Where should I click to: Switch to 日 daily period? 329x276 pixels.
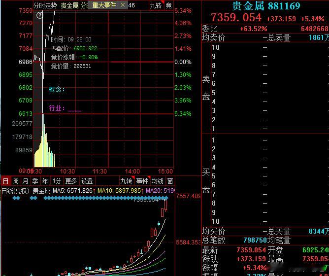click(x=6, y=181)
